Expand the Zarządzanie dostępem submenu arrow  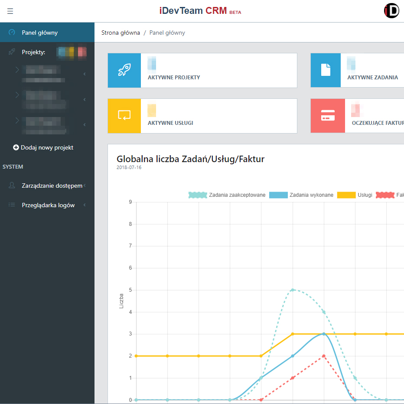click(85, 186)
